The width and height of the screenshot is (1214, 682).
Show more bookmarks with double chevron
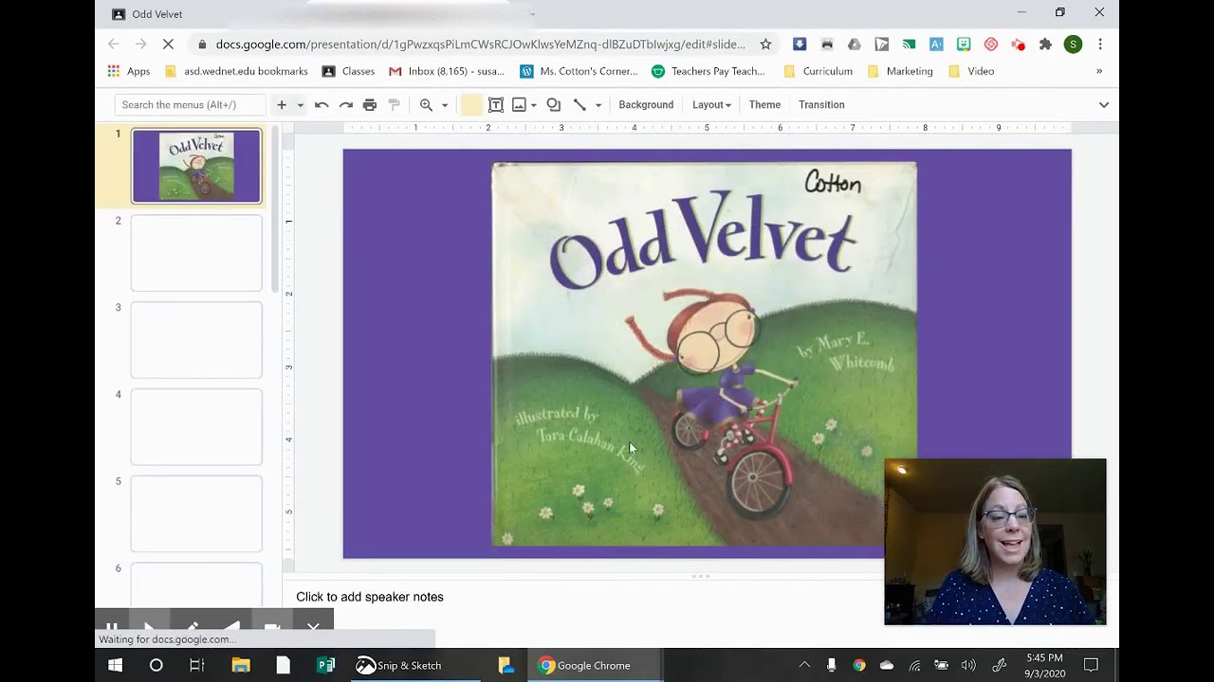pyautogui.click(x=1099, y=71)
